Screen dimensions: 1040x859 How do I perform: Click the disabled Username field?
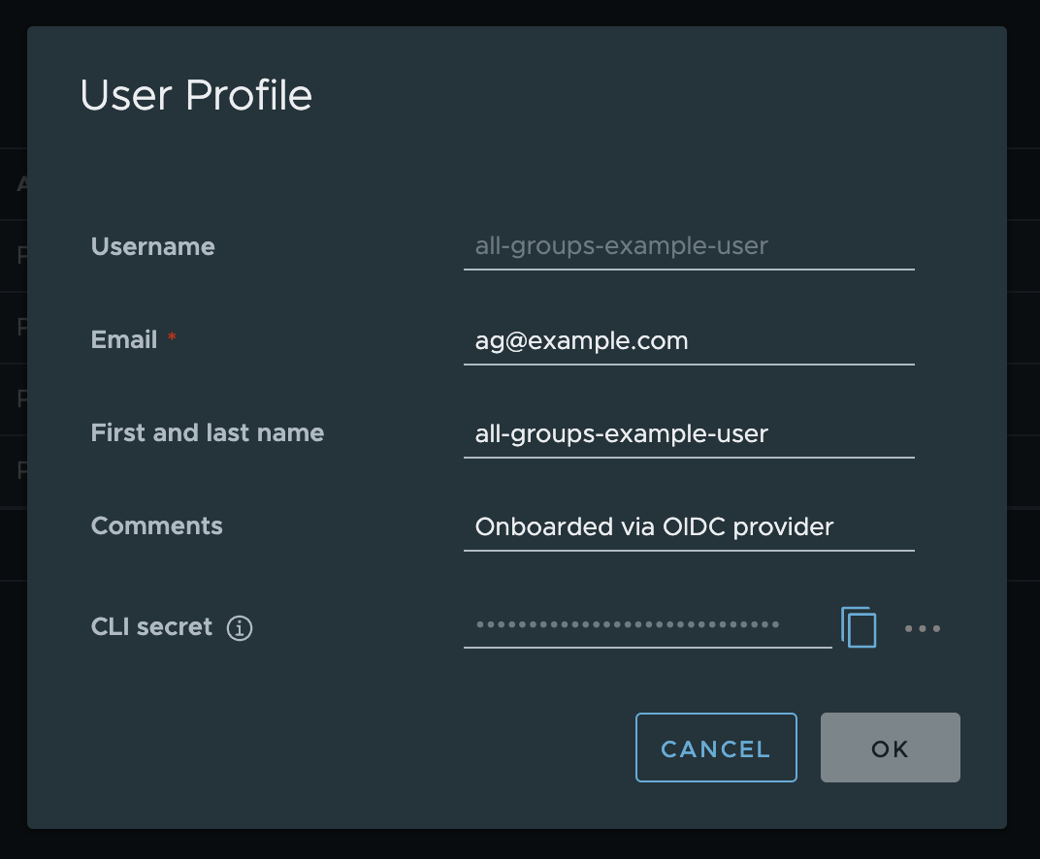pyautogui.click(x=689, y=247)
